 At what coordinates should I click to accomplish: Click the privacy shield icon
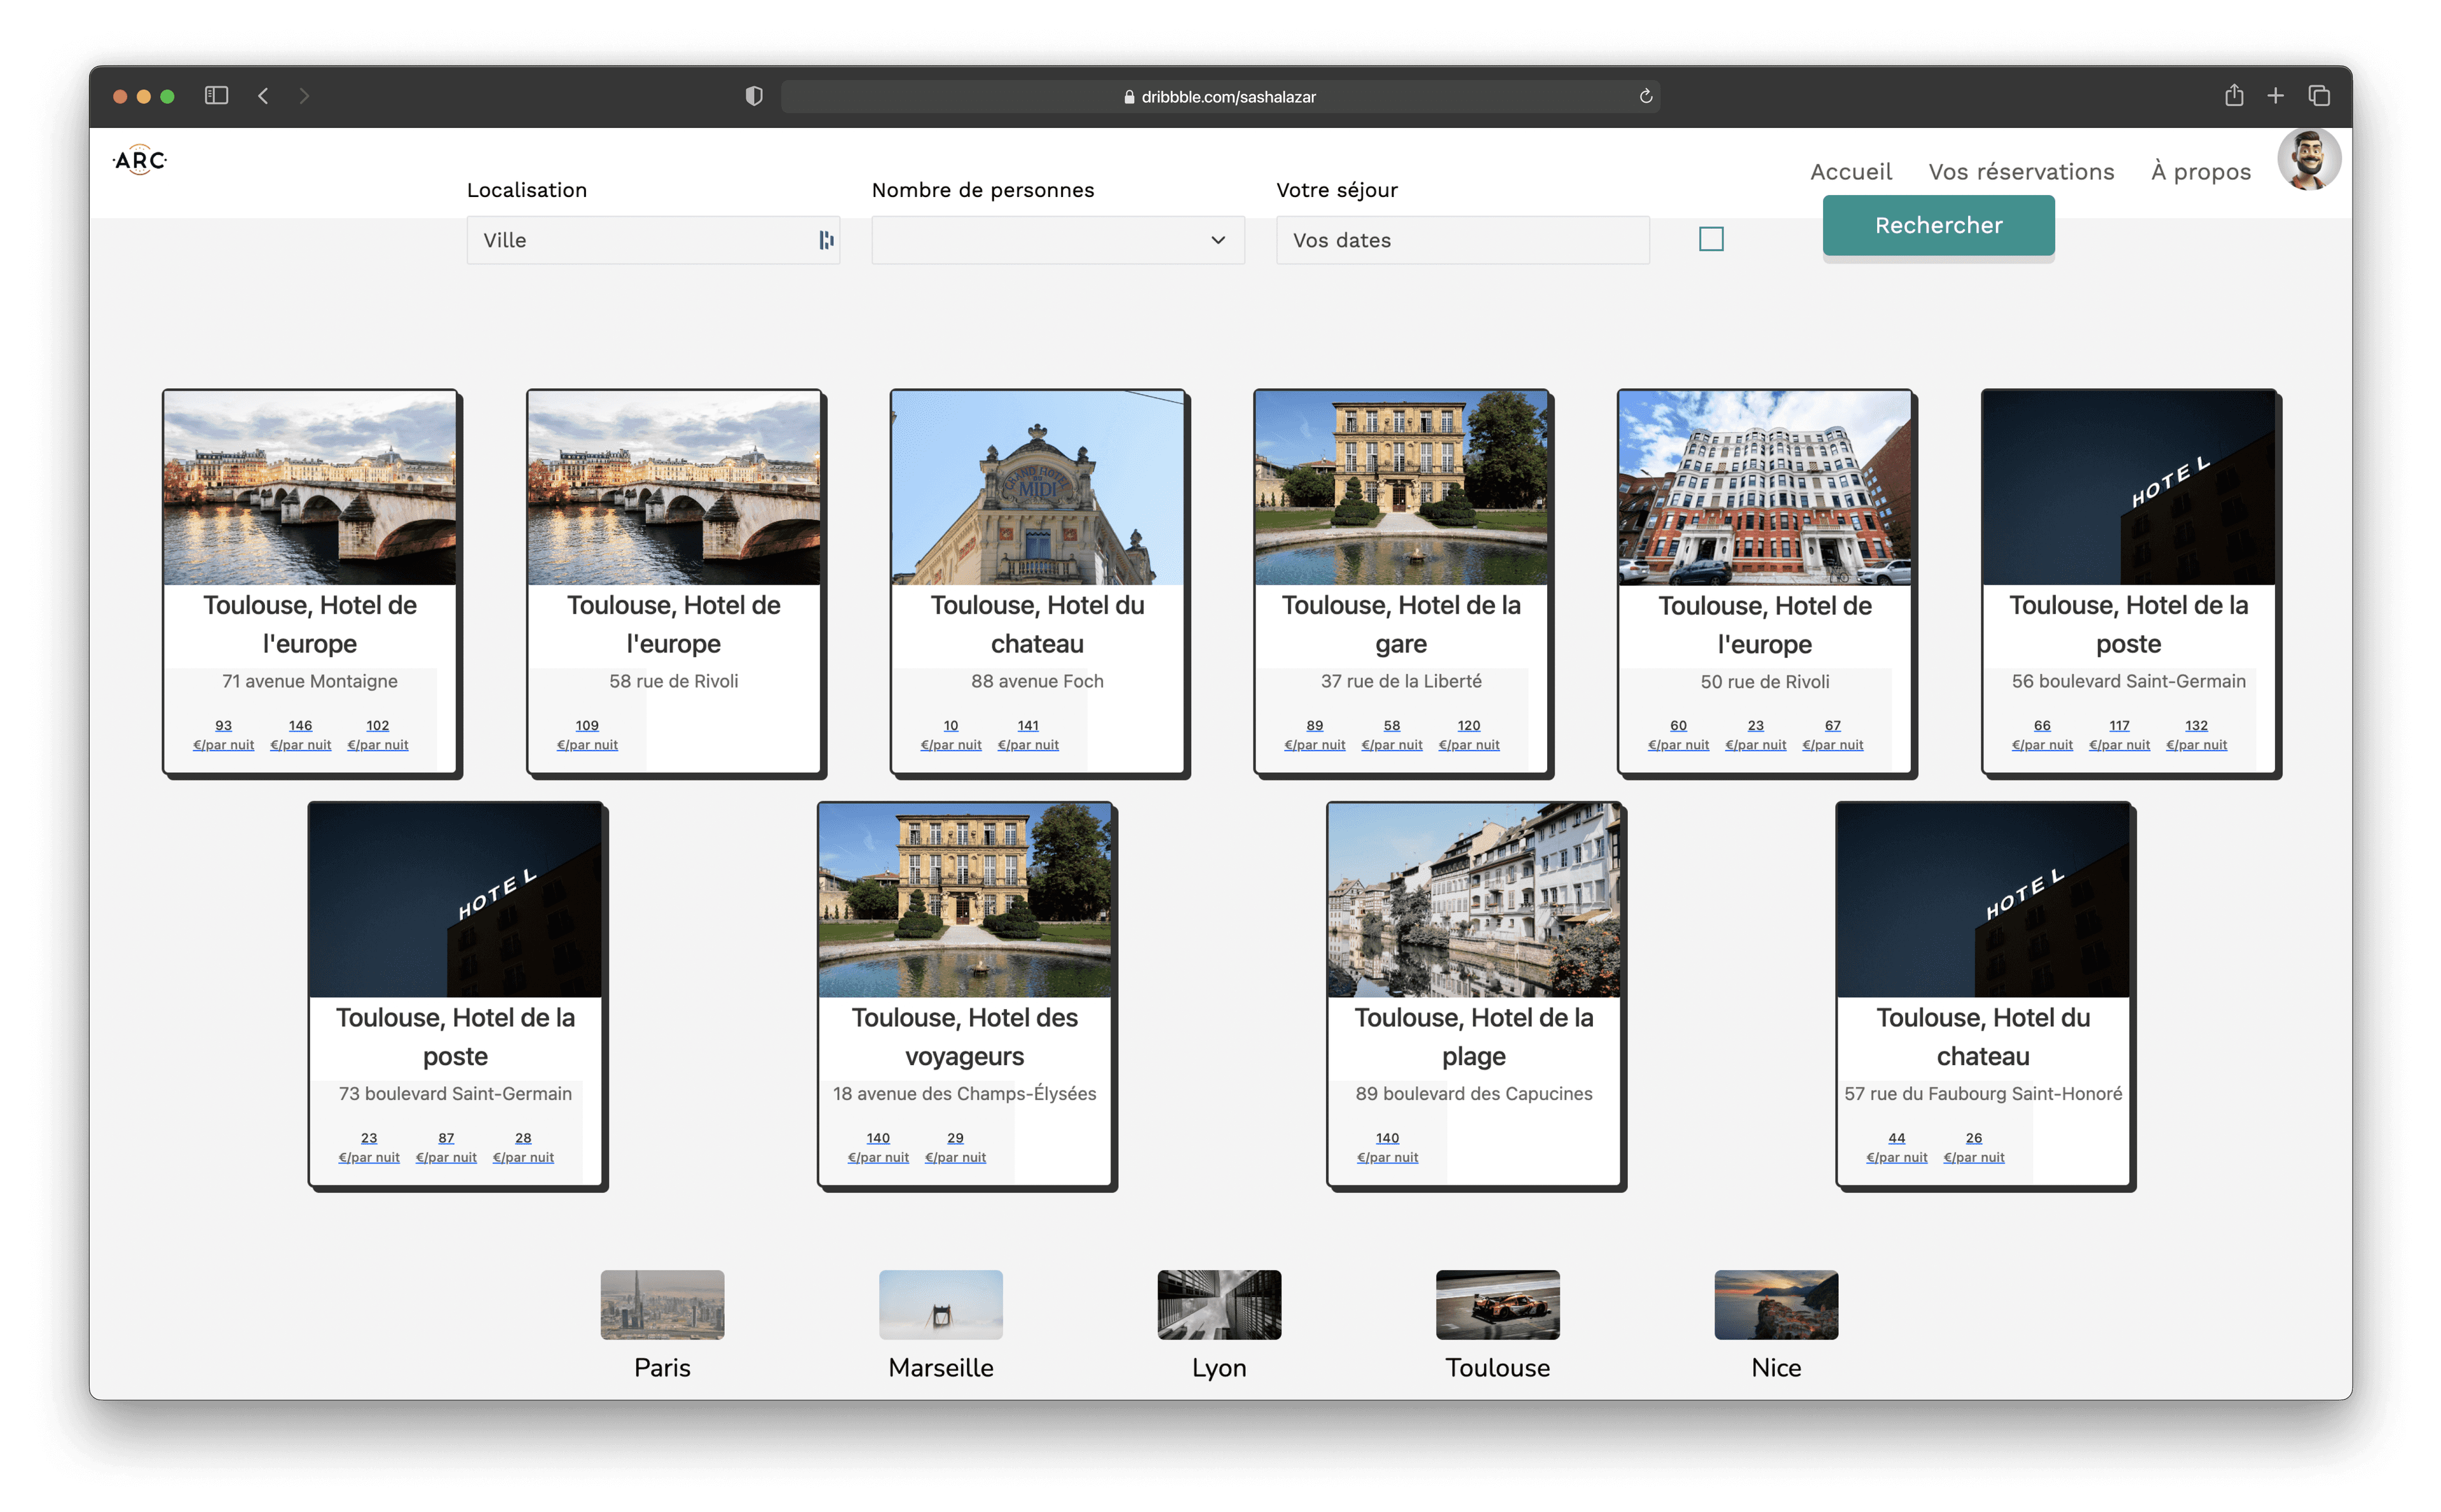754,96
